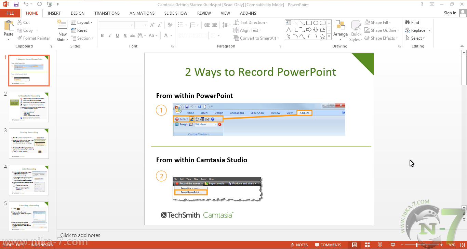Toggle Strikethrough formatting

tap(133, 36)
